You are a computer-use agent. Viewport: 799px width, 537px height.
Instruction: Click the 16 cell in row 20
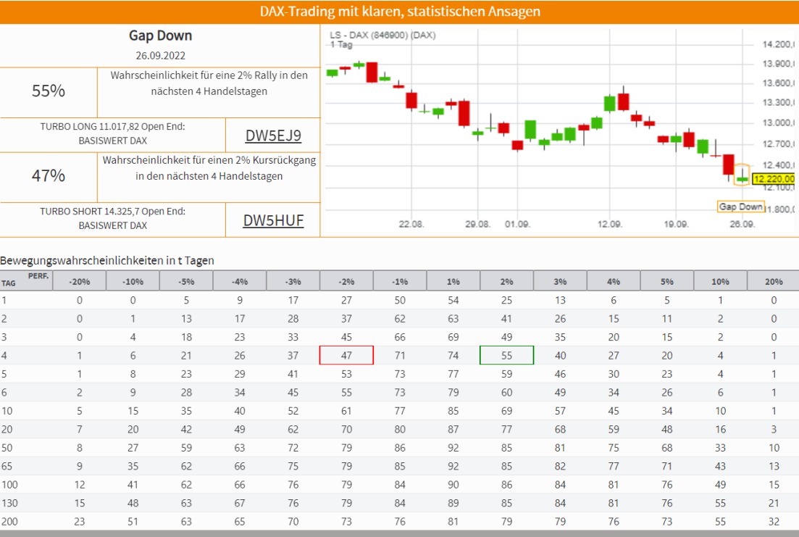click(720, 430)
